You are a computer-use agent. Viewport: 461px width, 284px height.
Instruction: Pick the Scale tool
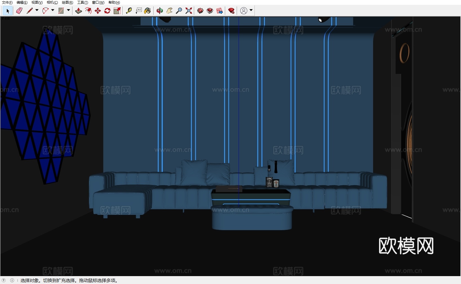(x=117, y=11)
